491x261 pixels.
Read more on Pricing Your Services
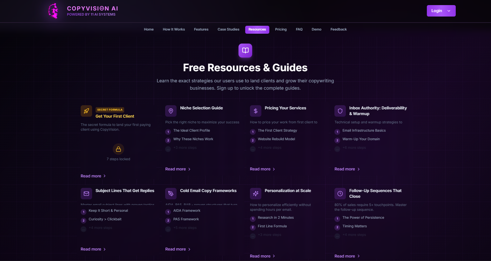coord(262,169)
